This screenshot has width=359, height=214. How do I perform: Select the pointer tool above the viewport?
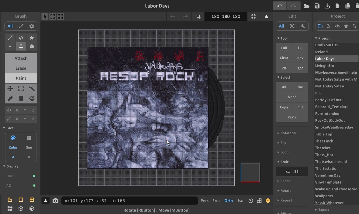[x=45, y=16]
